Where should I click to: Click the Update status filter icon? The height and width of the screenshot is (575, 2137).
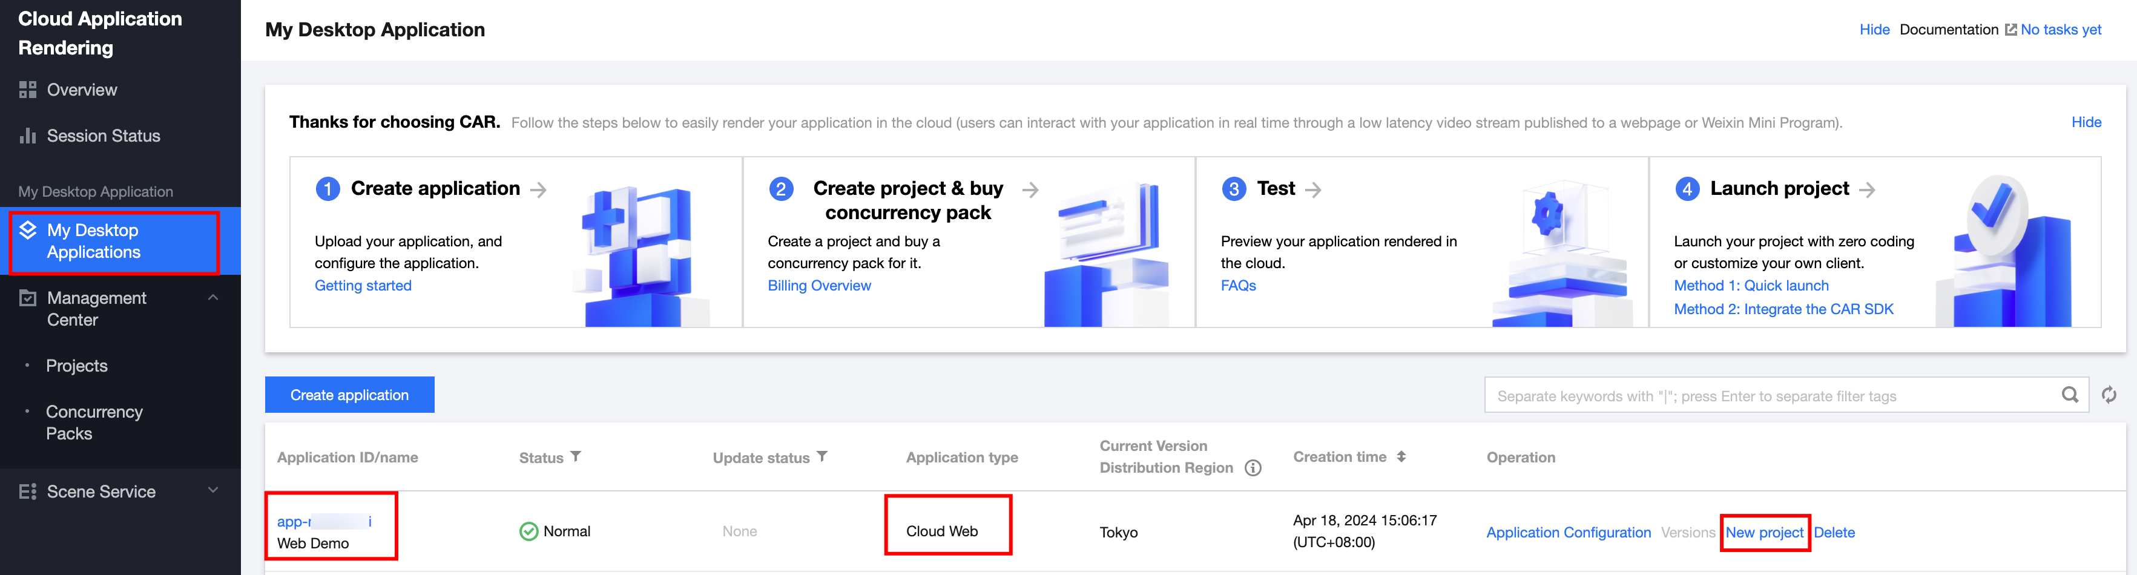(x=822, y=456)
